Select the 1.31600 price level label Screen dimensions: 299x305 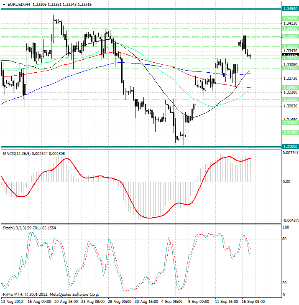290,123
